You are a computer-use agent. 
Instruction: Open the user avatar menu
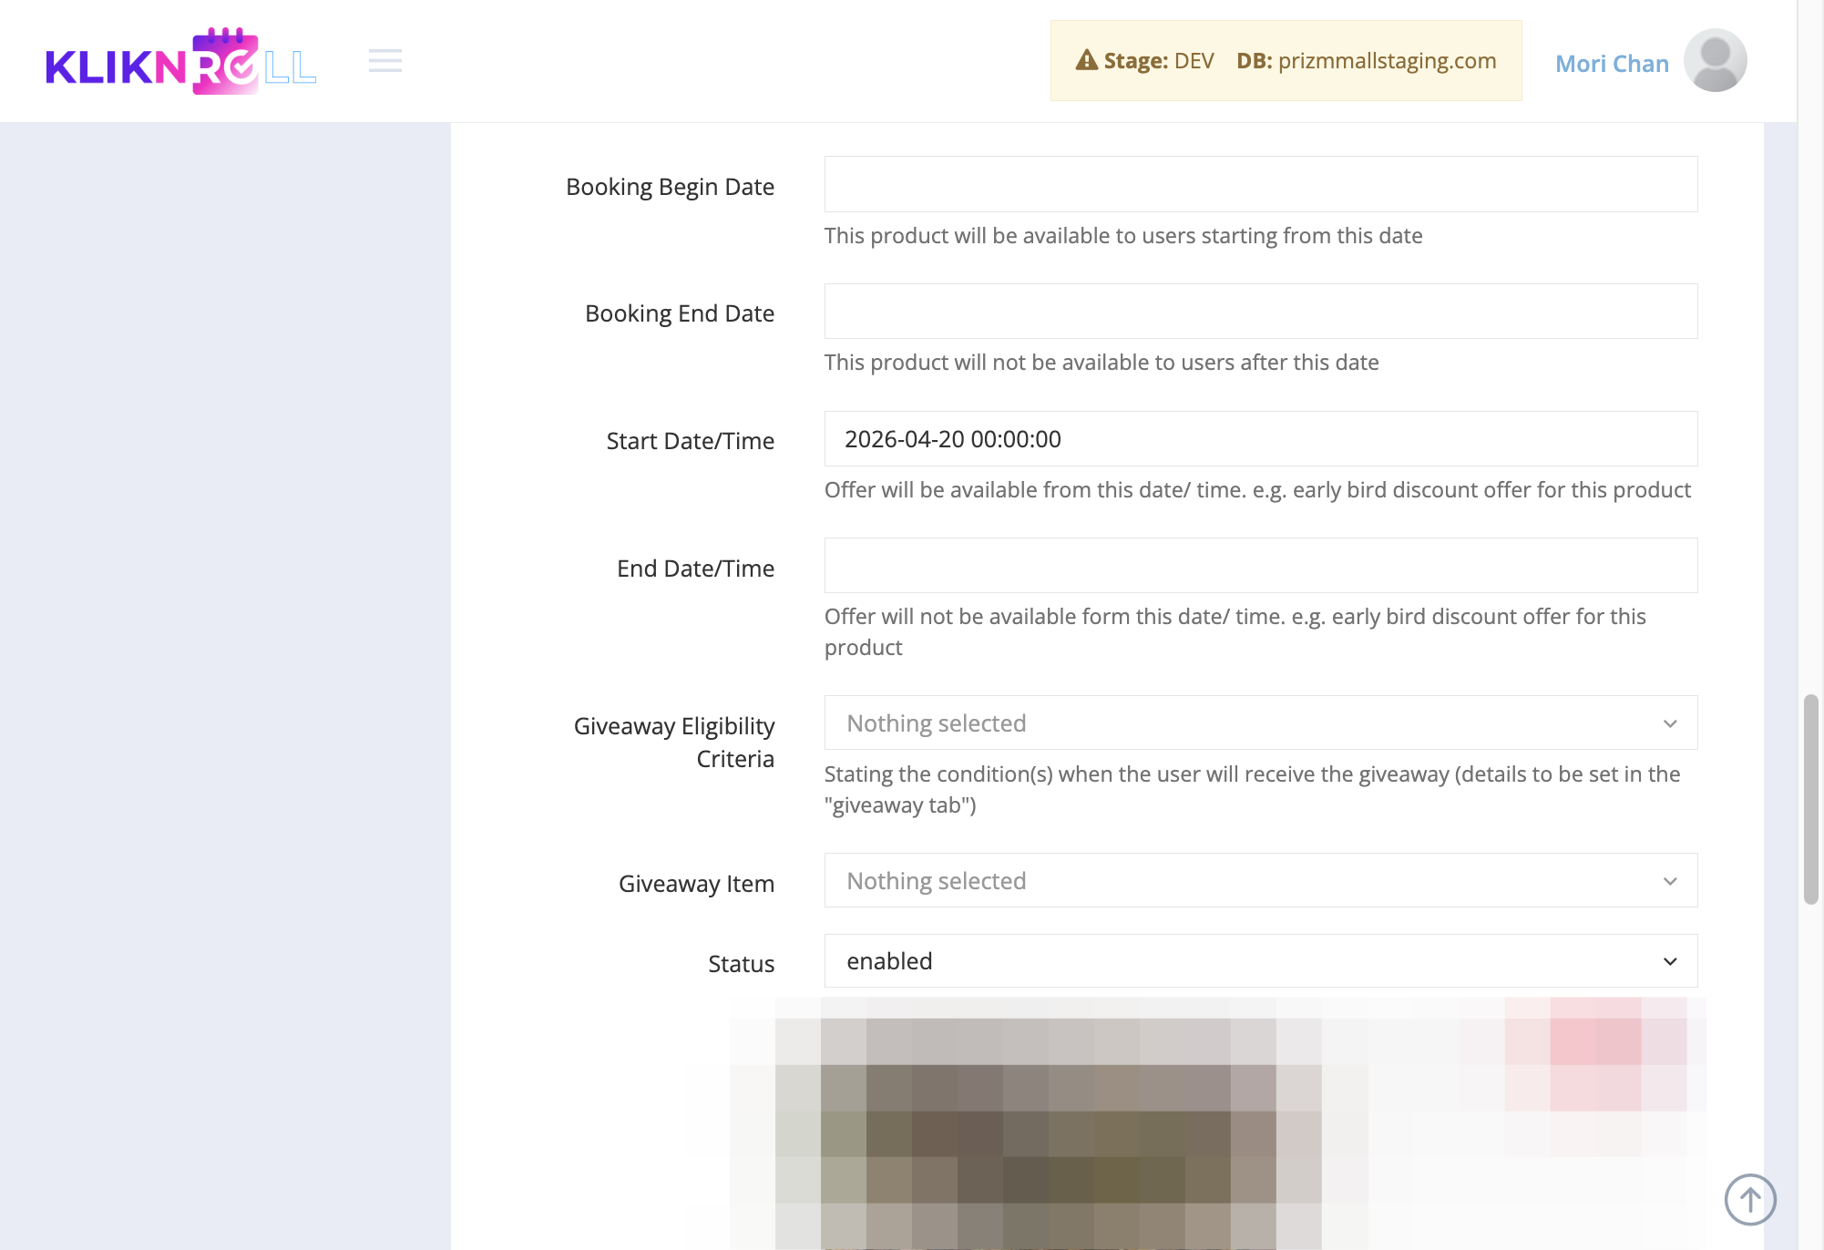pyautogui.click(x=1715, y=61)
